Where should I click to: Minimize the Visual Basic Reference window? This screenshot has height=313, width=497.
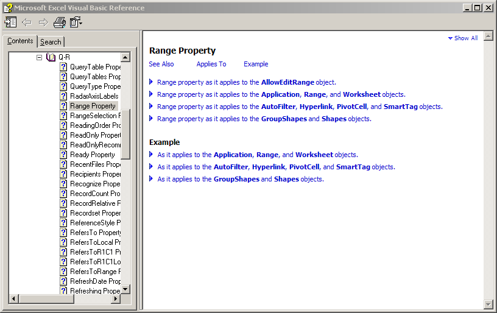pos(467,7)
